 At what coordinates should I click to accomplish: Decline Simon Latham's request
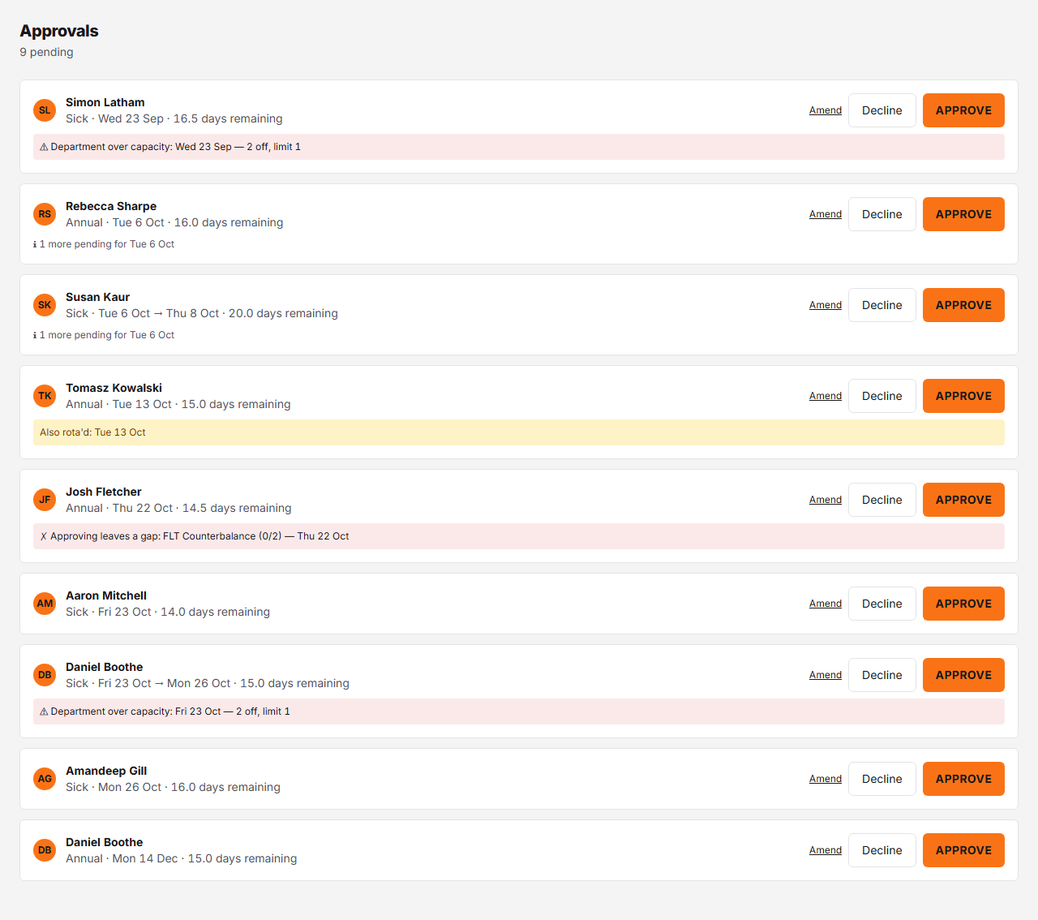point(882,110)
